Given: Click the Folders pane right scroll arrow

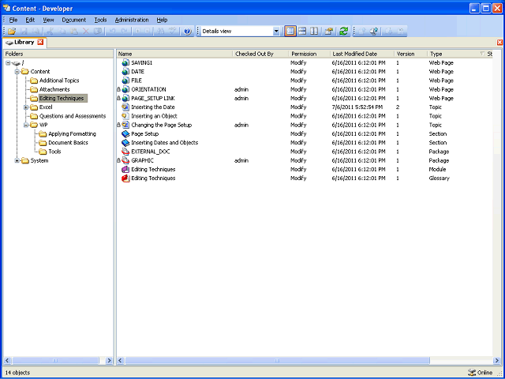Looking at the screenshot, I should click(x=109, y=360).
